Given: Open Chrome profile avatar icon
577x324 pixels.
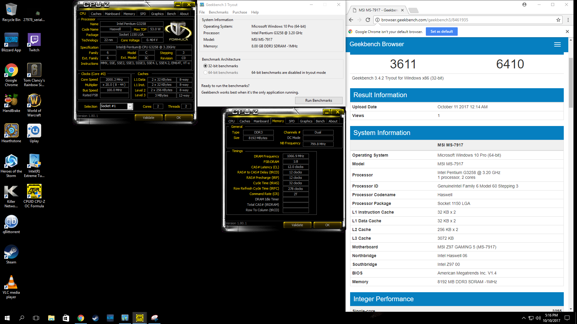Looking at the screenshot, I should (524, 4).
